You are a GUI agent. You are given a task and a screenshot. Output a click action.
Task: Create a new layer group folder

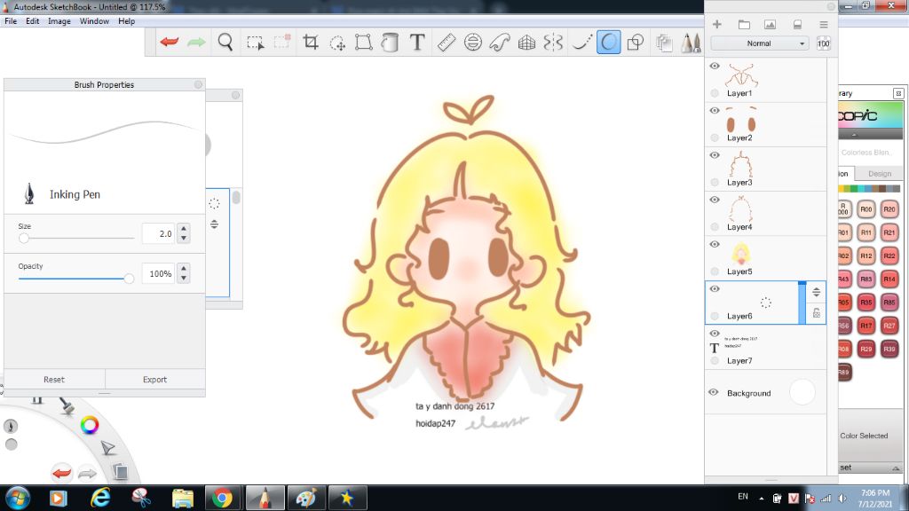(x=744, y=24)
